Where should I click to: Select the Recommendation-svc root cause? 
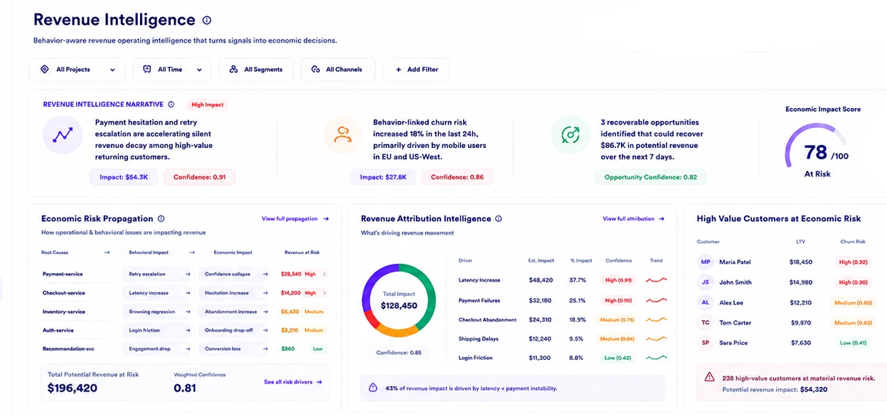coord(67,348)
